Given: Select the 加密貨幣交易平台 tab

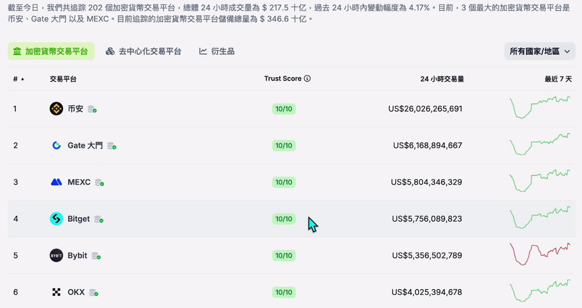Looking at the screenshot, I should 51,51.
